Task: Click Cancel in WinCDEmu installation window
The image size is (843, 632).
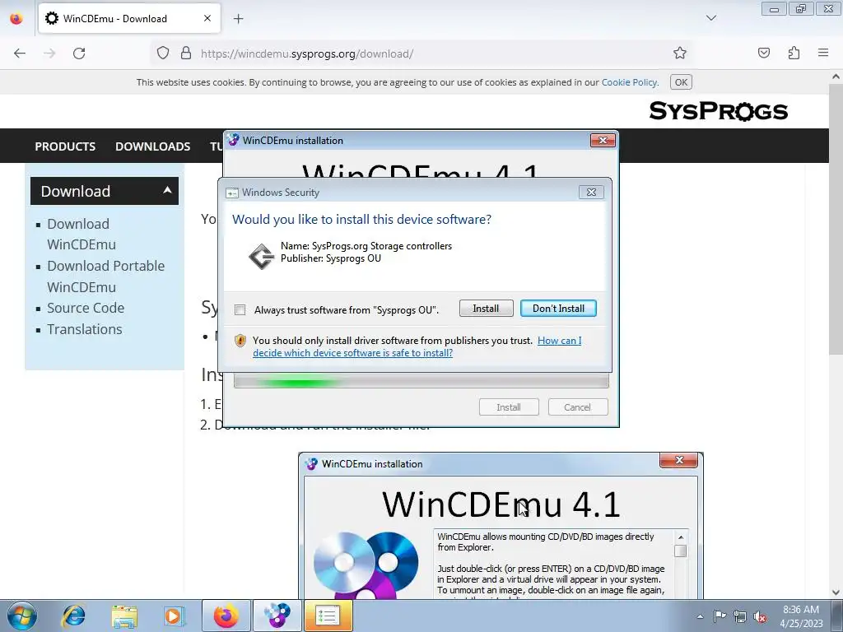Action: point(577,407)
